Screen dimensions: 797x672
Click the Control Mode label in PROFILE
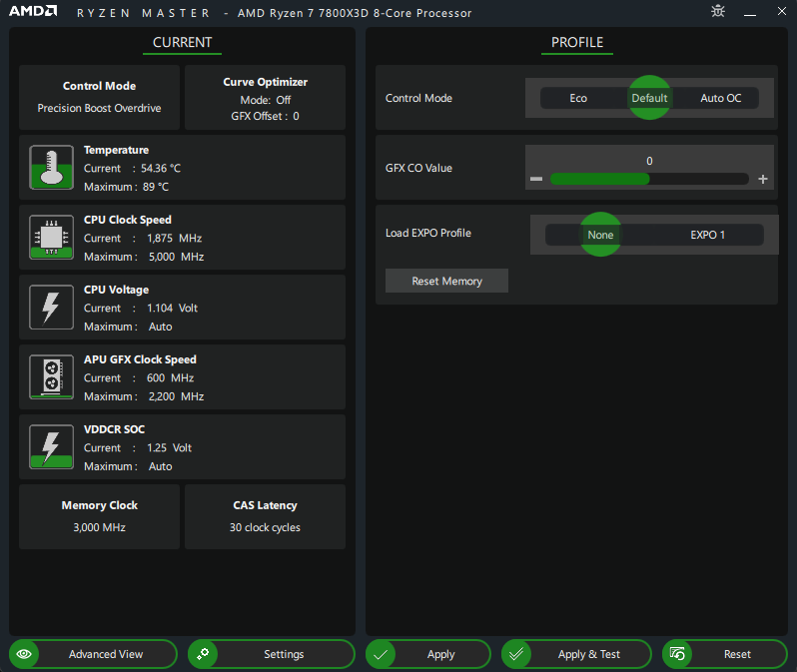418,98
